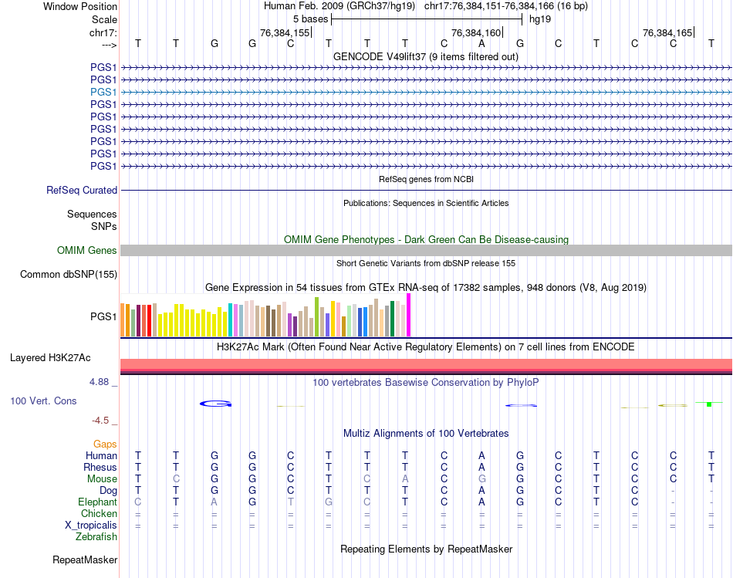Open the Multiz Alignments of 100 Vertebrates title
The height and width of the screenshot is (578, 733).
point(426,434)
